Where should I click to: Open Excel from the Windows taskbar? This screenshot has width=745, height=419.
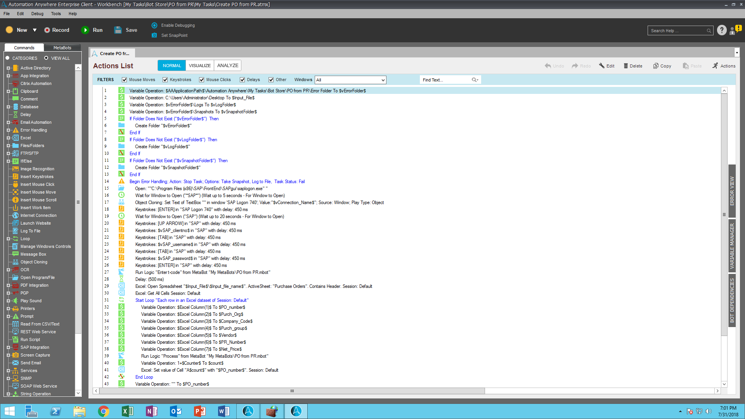coord(127,411)
